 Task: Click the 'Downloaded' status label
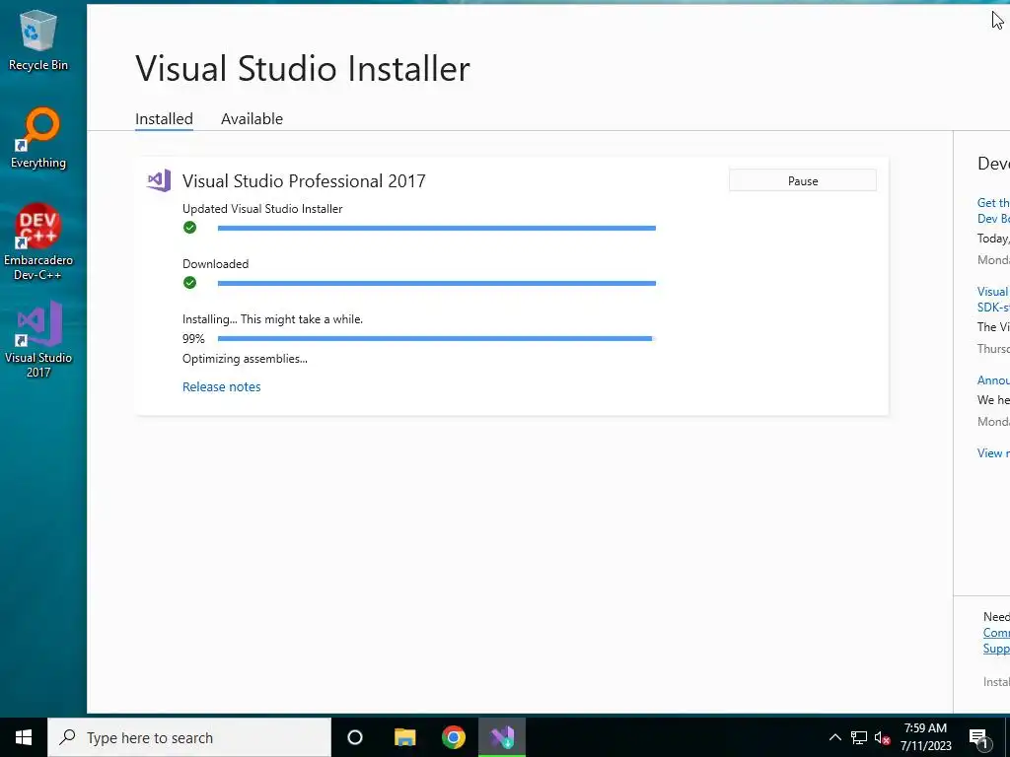point(215,264)
